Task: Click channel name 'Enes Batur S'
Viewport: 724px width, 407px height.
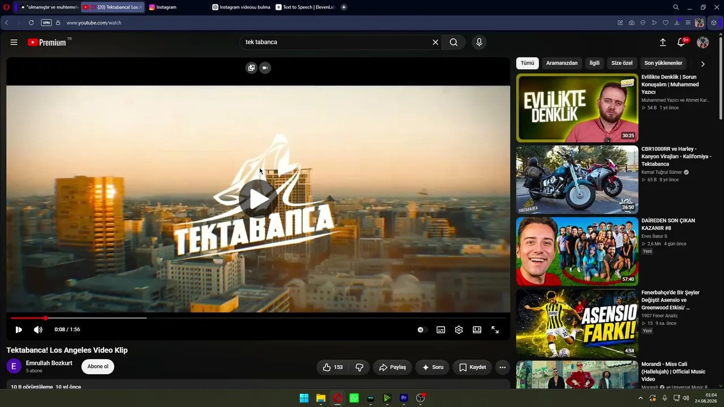Action: pyautogui.click(x=654, y=236)
